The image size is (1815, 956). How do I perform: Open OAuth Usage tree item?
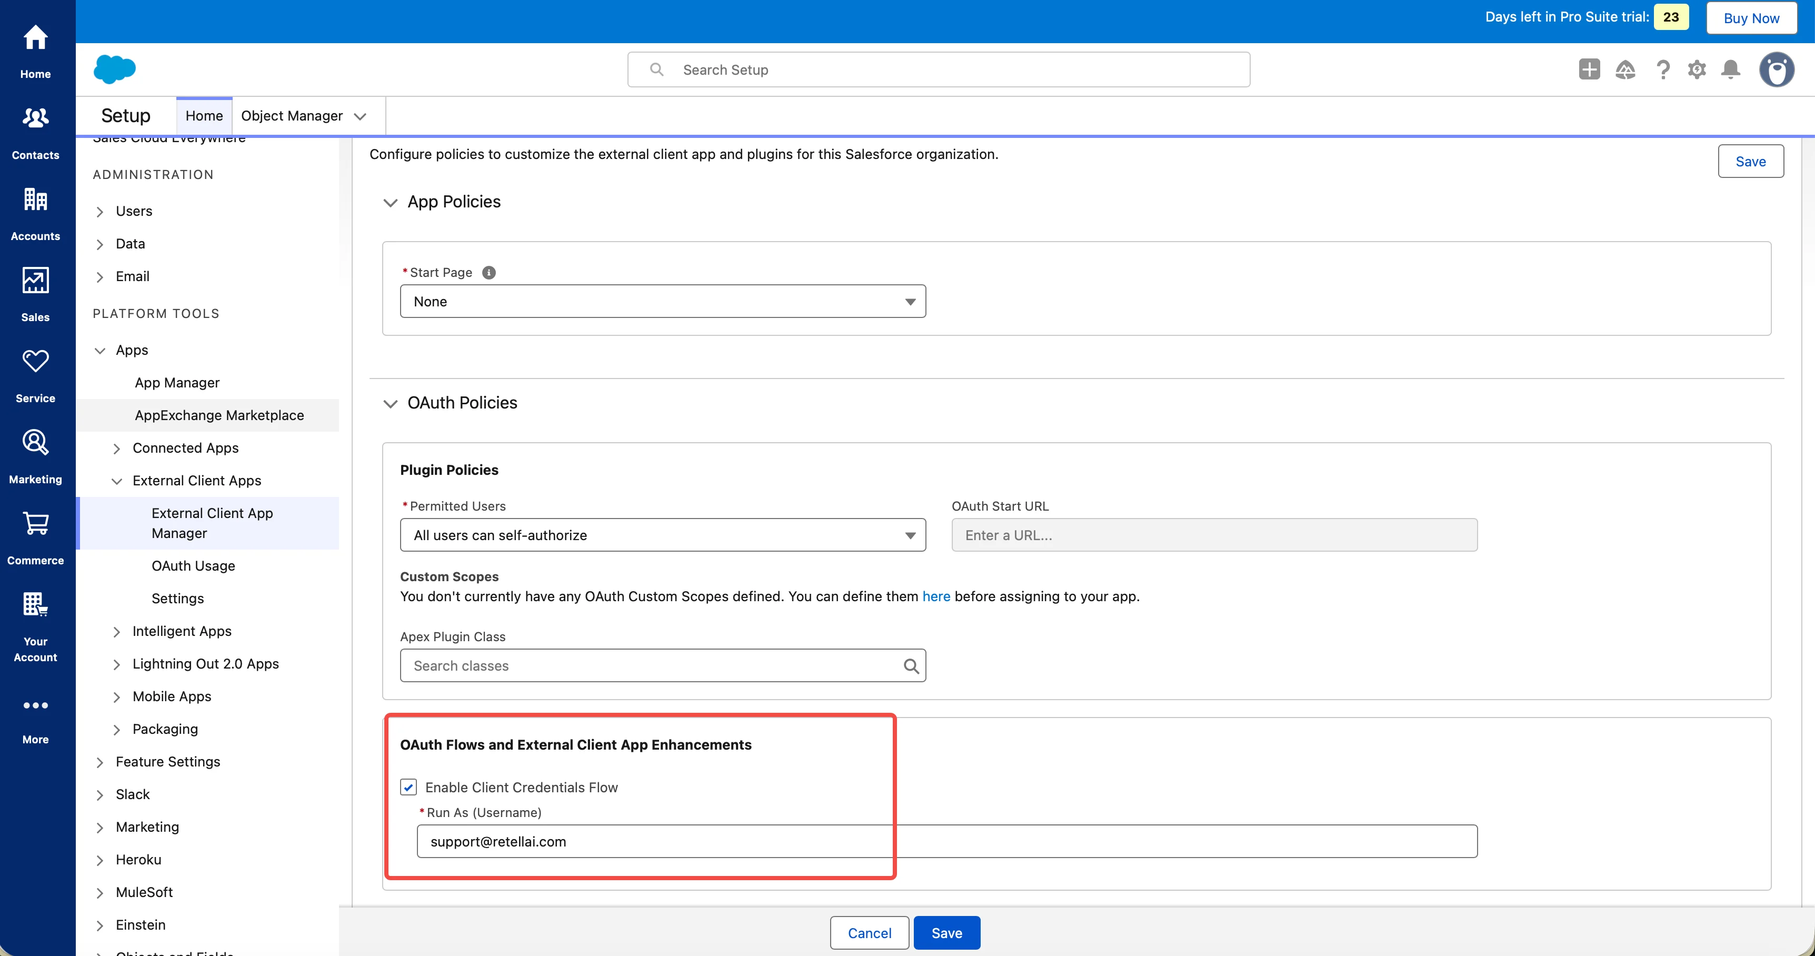click(x=193, y=566)
